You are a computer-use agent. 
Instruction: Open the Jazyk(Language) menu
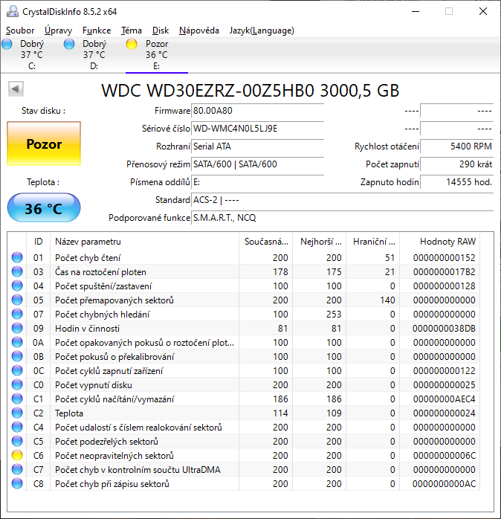262,30
